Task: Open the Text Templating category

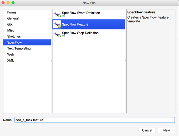Action: [x=27, y=48]
